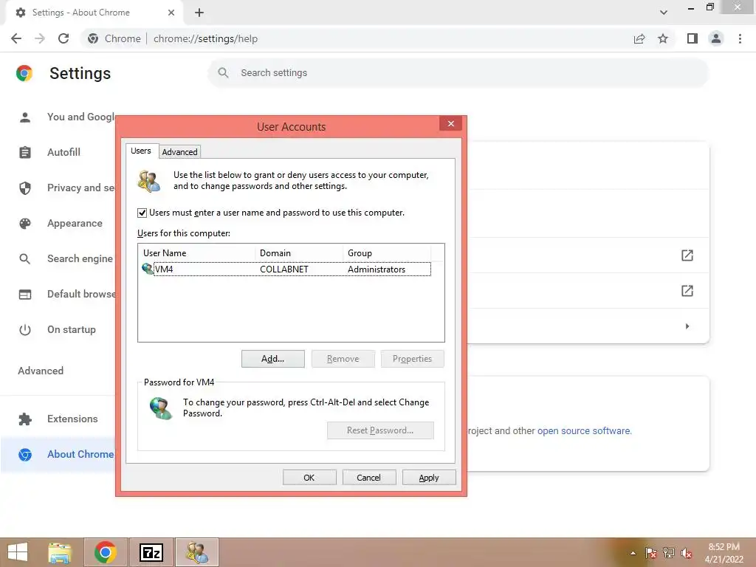Click the COLLABNET domain cell
The height and width of the screenshot is (567, 756).
[x=284, y=269]
